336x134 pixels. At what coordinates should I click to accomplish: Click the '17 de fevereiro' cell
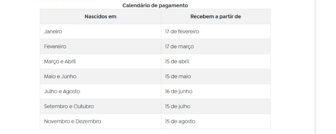tap(216, 32)
